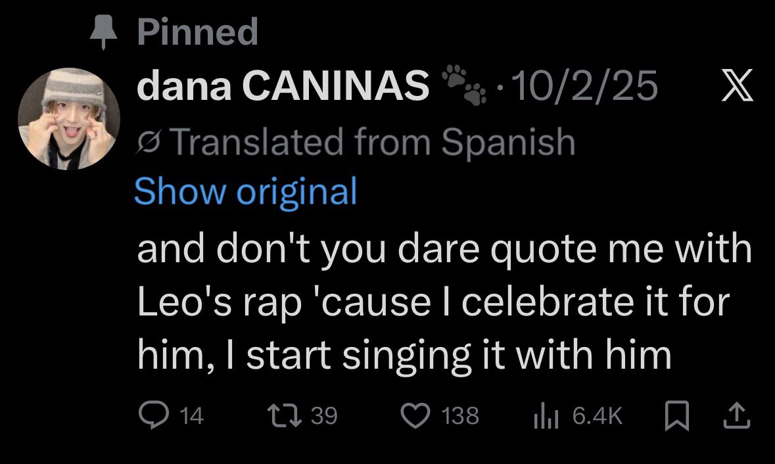View analytics via the bar chart icon
The image size is (775, 464).
pos(546,415)
